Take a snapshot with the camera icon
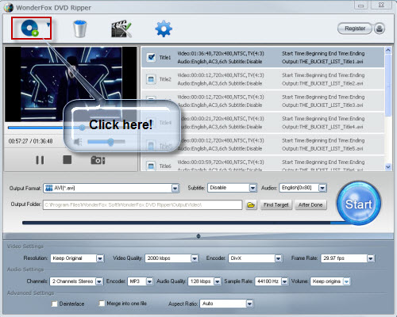Image resolution: width=397 pixels, height=317 pixels. [98, 160]
